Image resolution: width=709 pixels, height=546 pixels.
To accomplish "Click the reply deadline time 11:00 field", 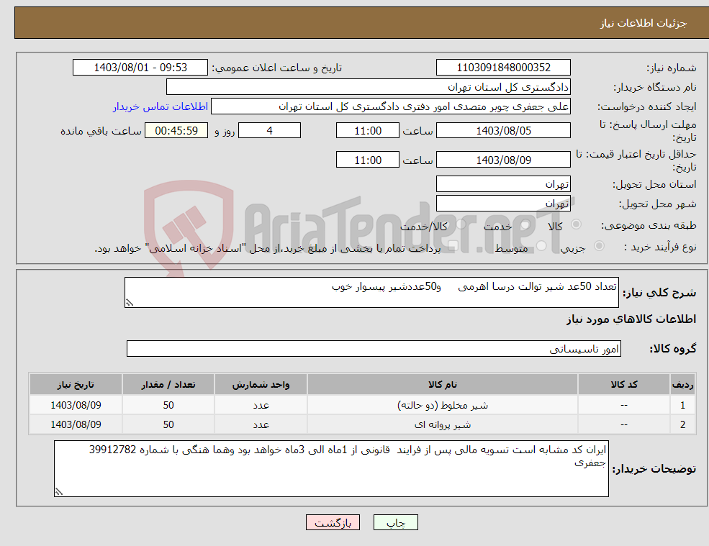I will click(368, 131).
